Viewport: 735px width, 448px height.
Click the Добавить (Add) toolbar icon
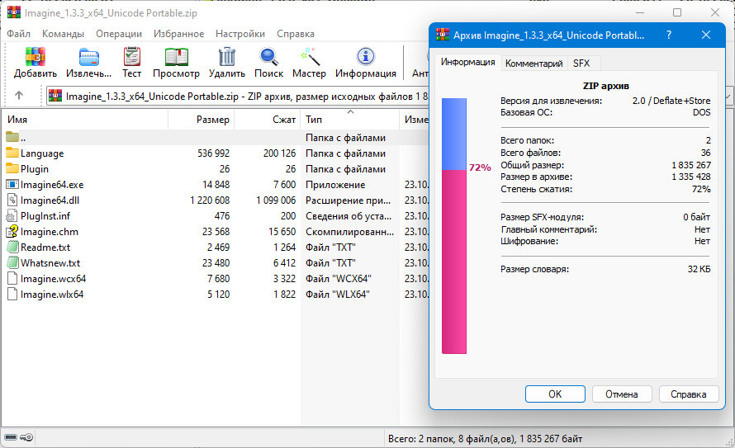[x=36, y=57]
